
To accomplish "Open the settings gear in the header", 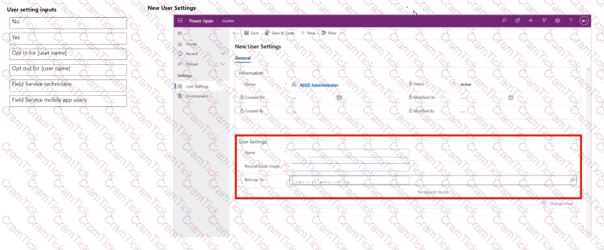I will (557, 20).
